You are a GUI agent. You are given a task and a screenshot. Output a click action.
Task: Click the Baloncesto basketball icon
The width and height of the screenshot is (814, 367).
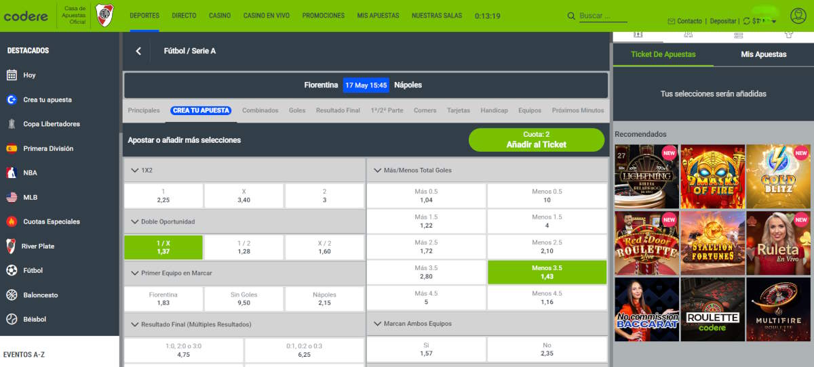click(12, 295)
